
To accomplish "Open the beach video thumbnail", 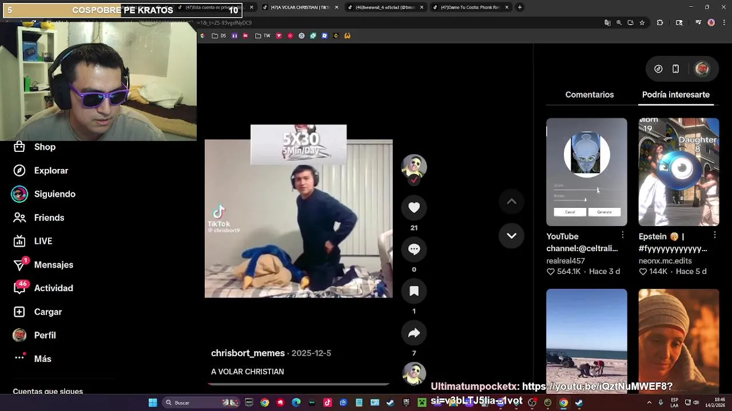I will (x=586, y=341).
